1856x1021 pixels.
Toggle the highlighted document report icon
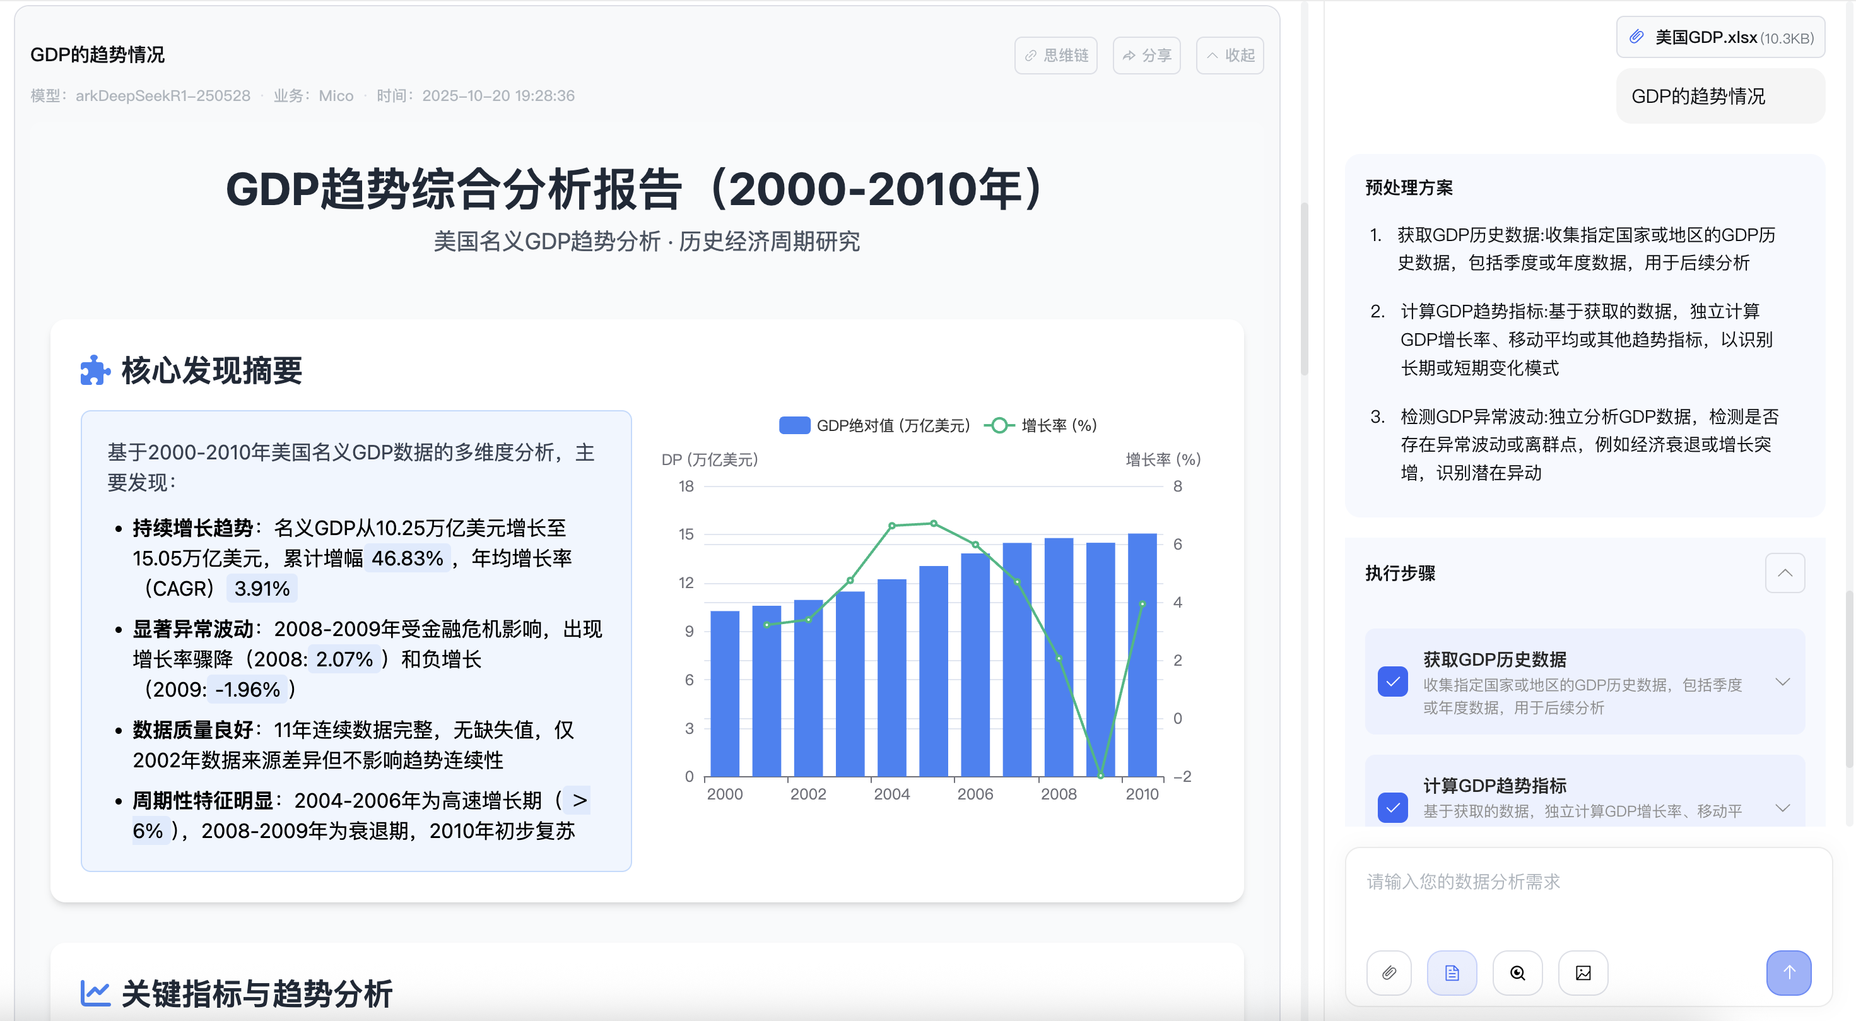point(1451,972)
